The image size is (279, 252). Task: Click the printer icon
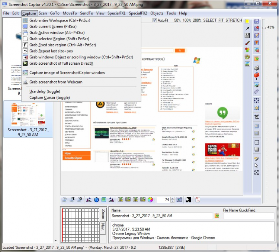coord(257,68)
